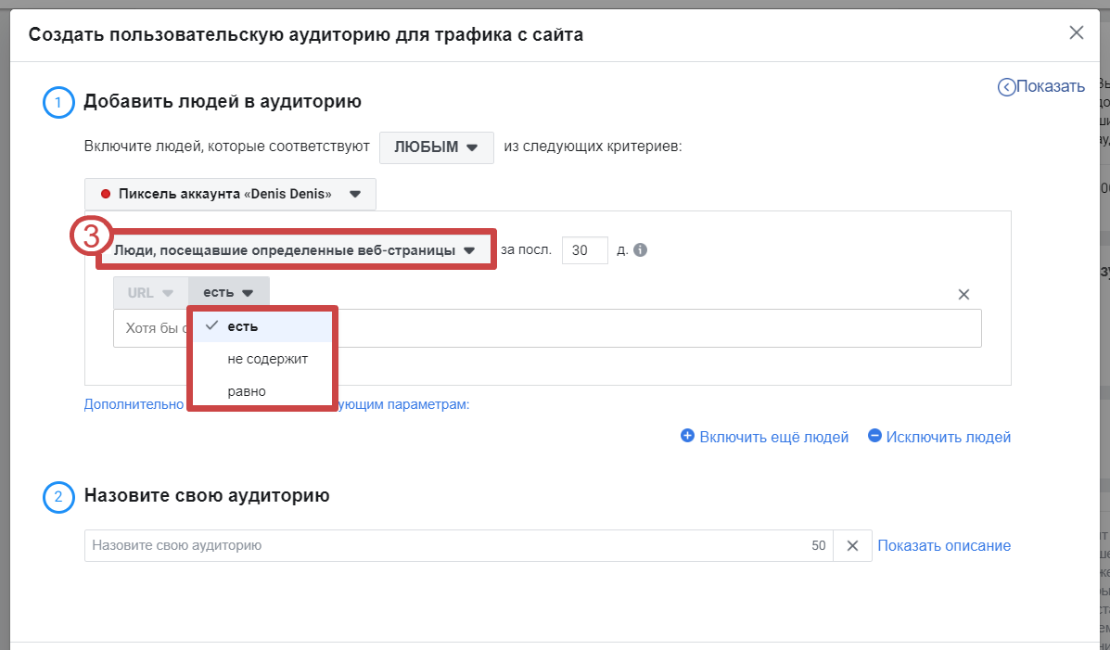Clear the audience name with X button
Screen dimensions: 1110x650
tap(852, 546)
